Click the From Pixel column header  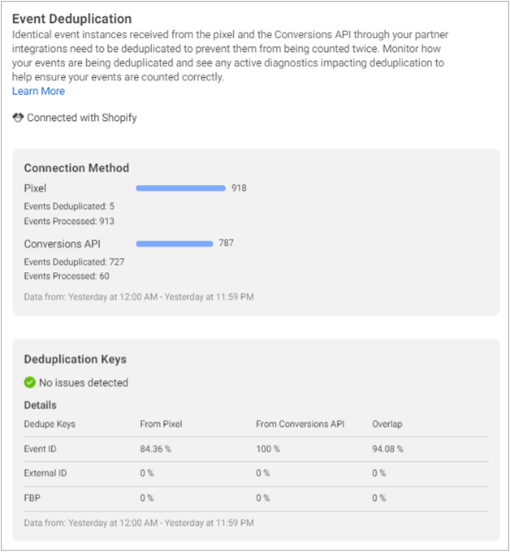pos(161,424)
